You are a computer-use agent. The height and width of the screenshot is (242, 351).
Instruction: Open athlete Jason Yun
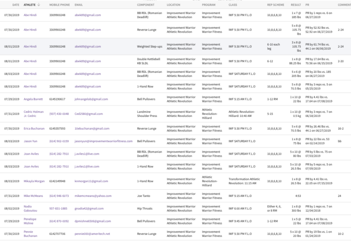(31, 141)
